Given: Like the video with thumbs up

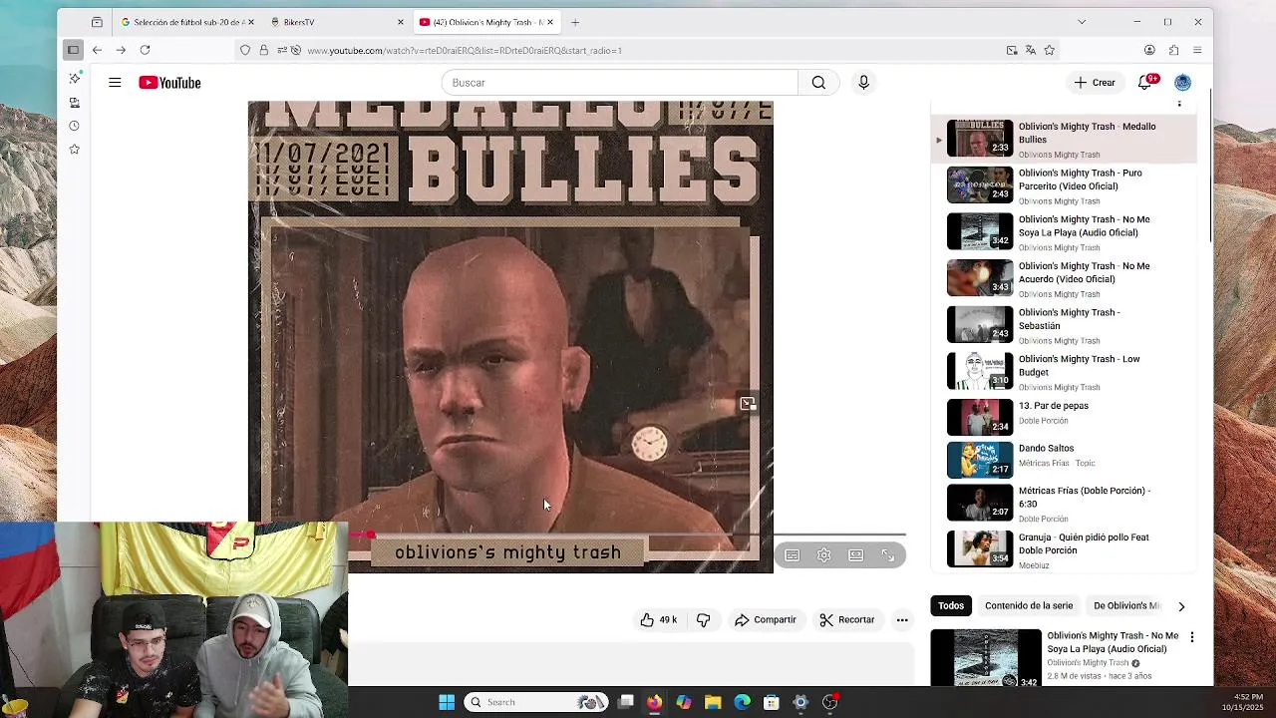Looking at the screenshot, I should pyautogui.click(x=659, y=620).
